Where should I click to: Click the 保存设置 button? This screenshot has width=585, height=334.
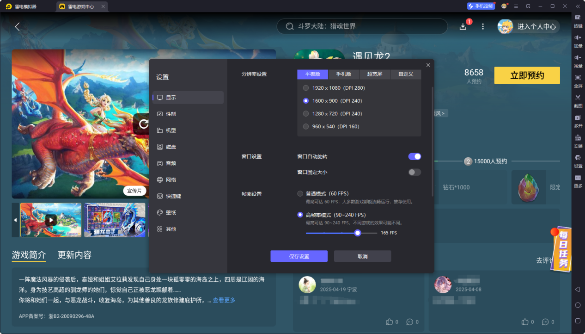(x=299, y=256)
